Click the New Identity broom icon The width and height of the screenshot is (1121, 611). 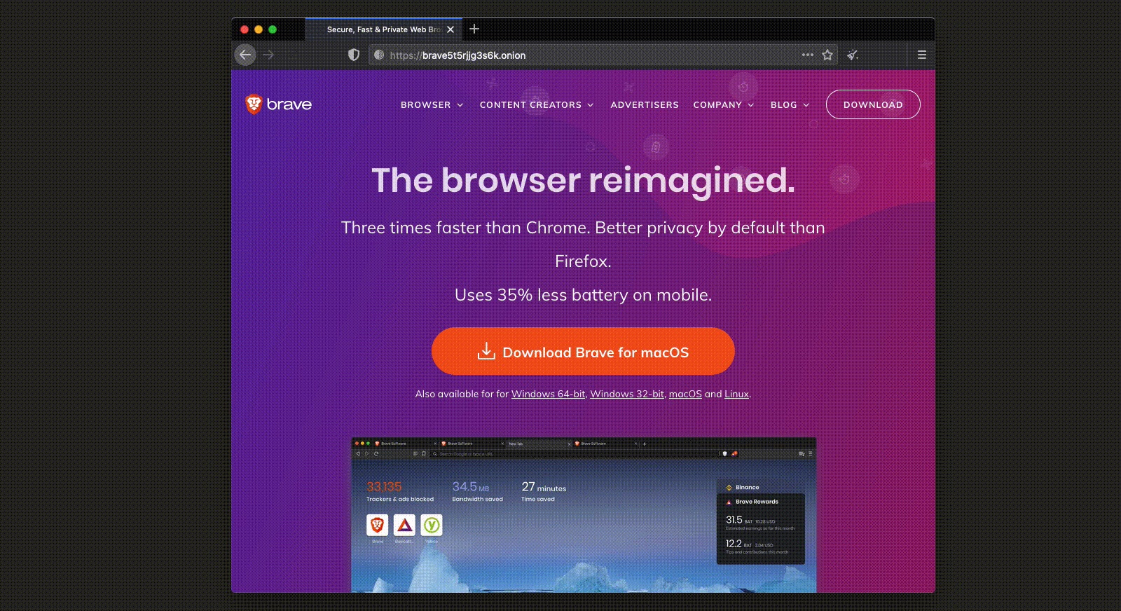[x=853, y=55]
